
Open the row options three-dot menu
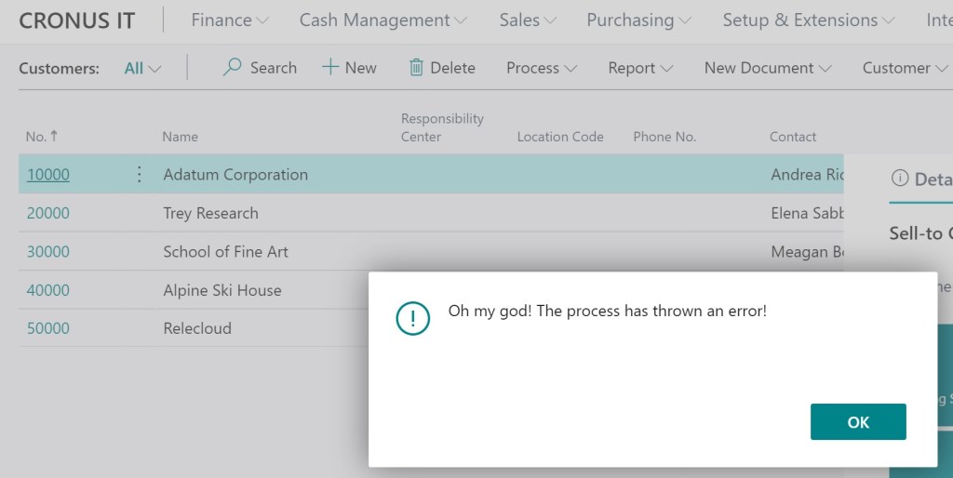point(140,174)
